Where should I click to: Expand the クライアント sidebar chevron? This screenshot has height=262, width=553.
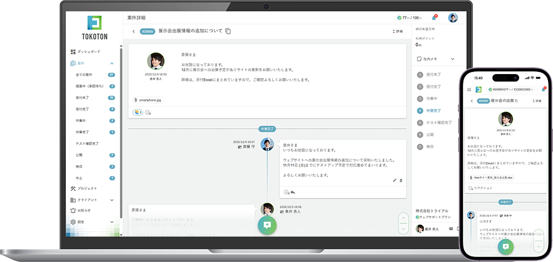point(112,200)
